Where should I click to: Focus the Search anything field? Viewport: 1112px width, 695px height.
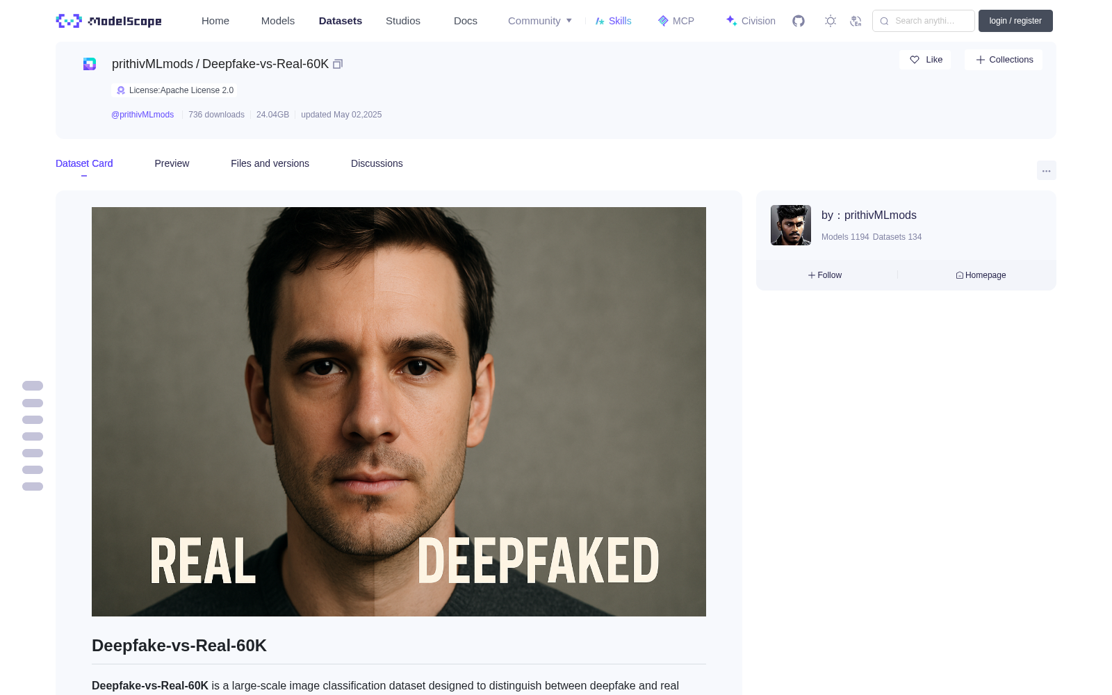pyautogui.click(x=924, y=21)
